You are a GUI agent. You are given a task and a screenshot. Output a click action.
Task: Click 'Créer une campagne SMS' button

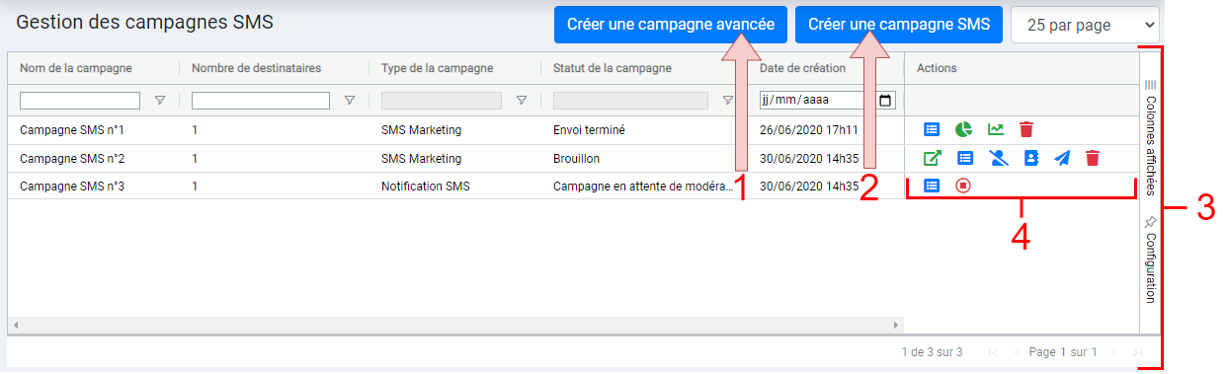coord(899,25)
